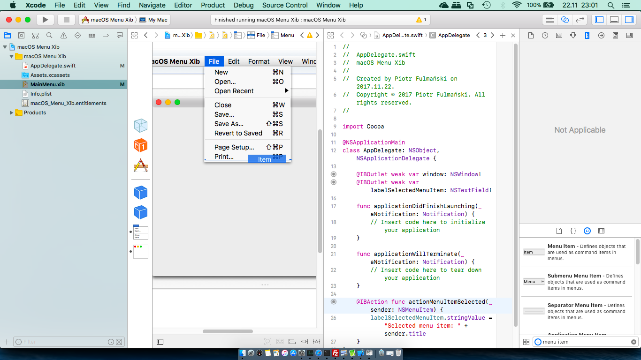Open the Source Control menu
Viewport: 641px width, 360px height.
(285, 5)
